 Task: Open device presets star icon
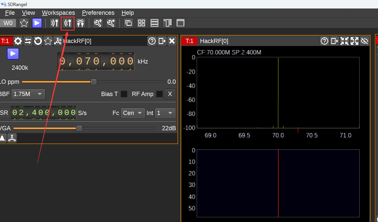48,41
